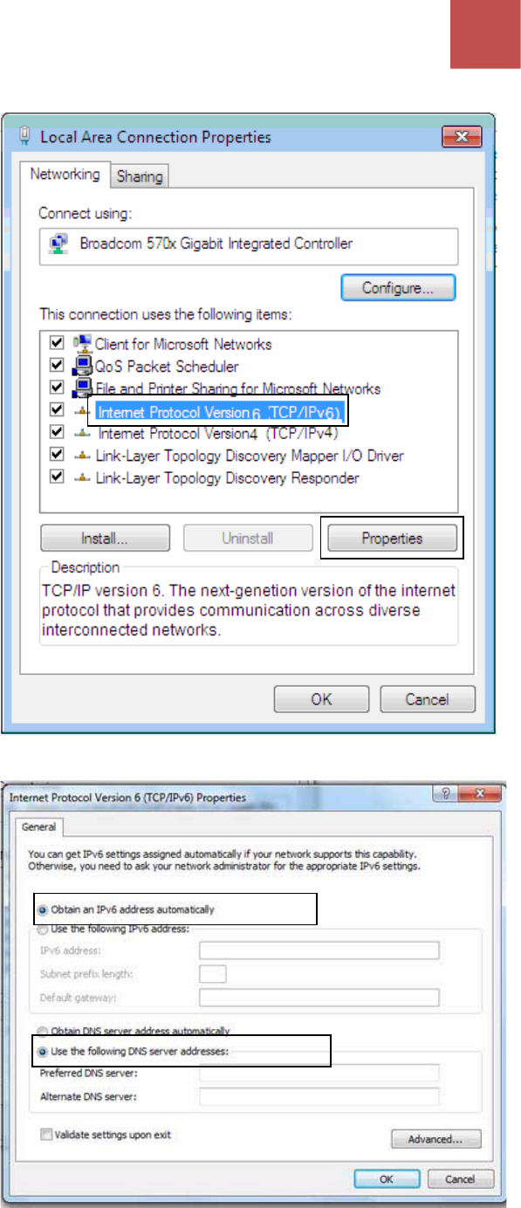Click the Broadcom network adapter icon

tap(58, 244)
